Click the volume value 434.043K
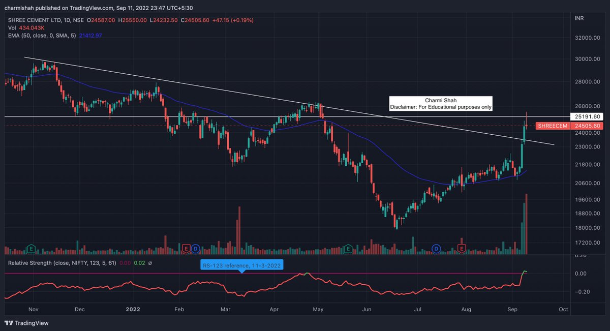610x331 pixels. click(31, 27)
